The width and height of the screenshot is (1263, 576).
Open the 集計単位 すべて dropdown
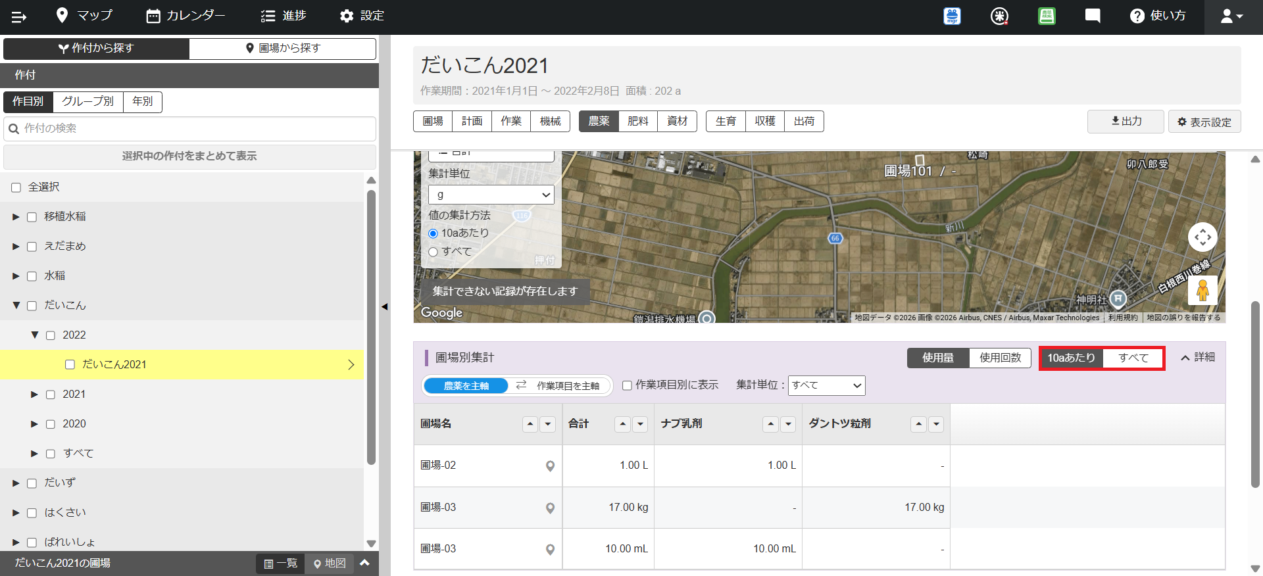click(827, 385)
